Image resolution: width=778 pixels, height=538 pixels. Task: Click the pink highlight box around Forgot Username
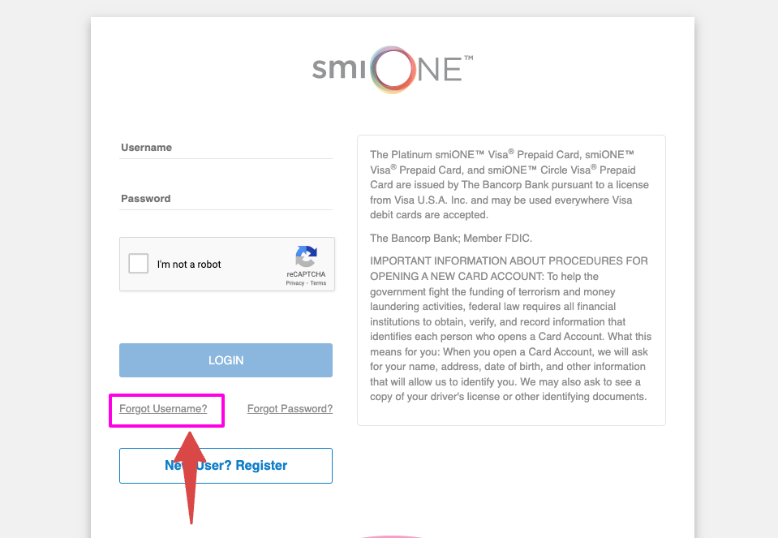pos(166,410)
